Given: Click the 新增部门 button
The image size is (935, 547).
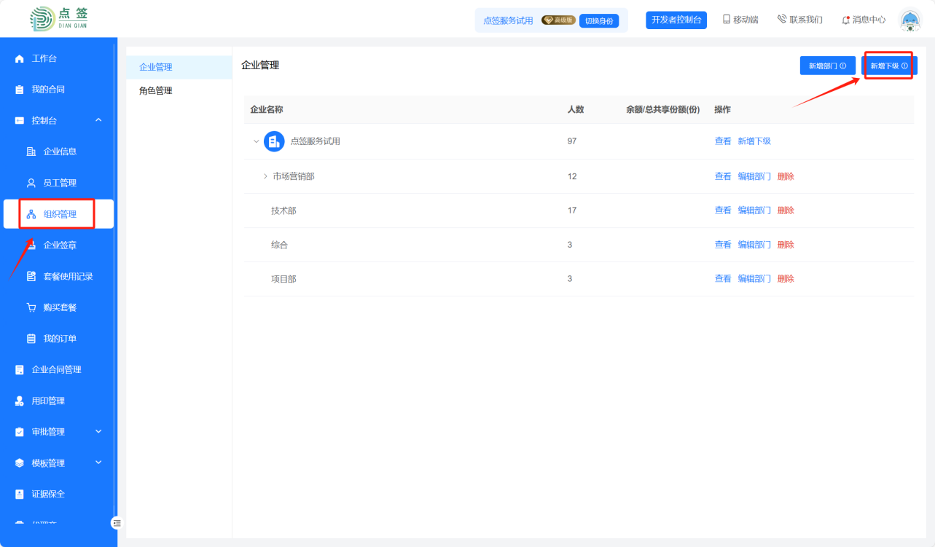Looking at the screenshot, I should (x=827, y=66).
